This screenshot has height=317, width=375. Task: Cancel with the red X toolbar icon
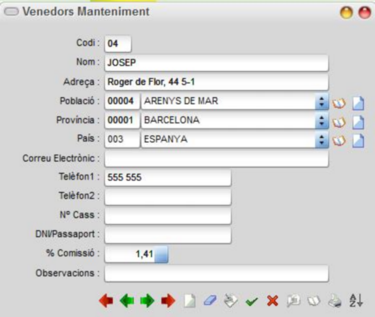(x=273, y=301)
